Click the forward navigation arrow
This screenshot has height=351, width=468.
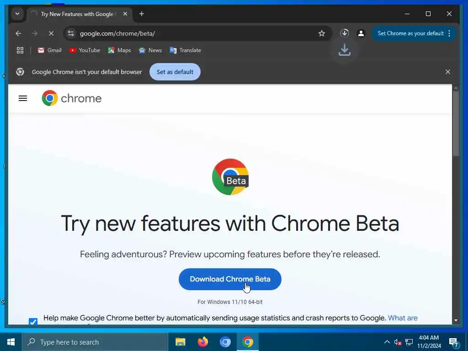35,33
